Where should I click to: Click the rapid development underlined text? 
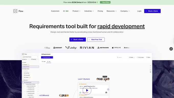point(121,26)
